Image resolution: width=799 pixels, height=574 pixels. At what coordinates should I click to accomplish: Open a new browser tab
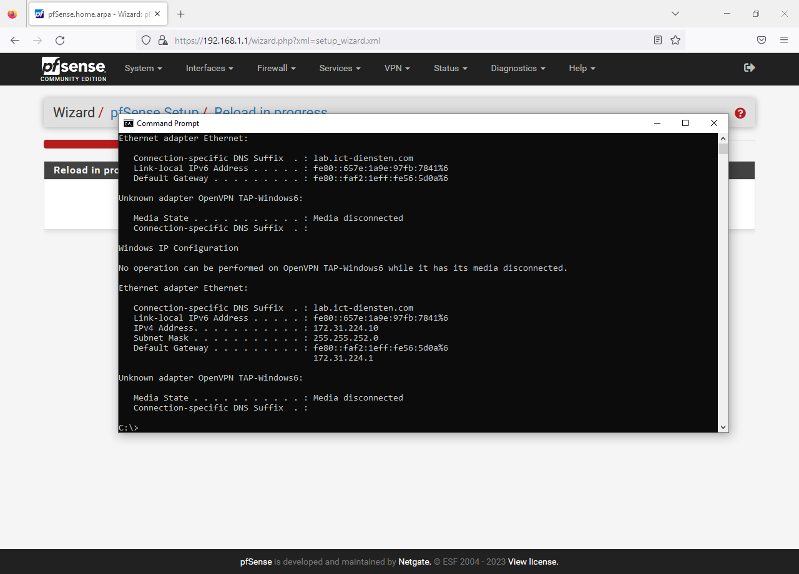[x=181, y=14]
